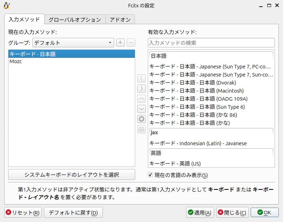Screen dimensions: 283x222
Task: Maximize the Fcitx settings window
Action: [x=269, y=6]
